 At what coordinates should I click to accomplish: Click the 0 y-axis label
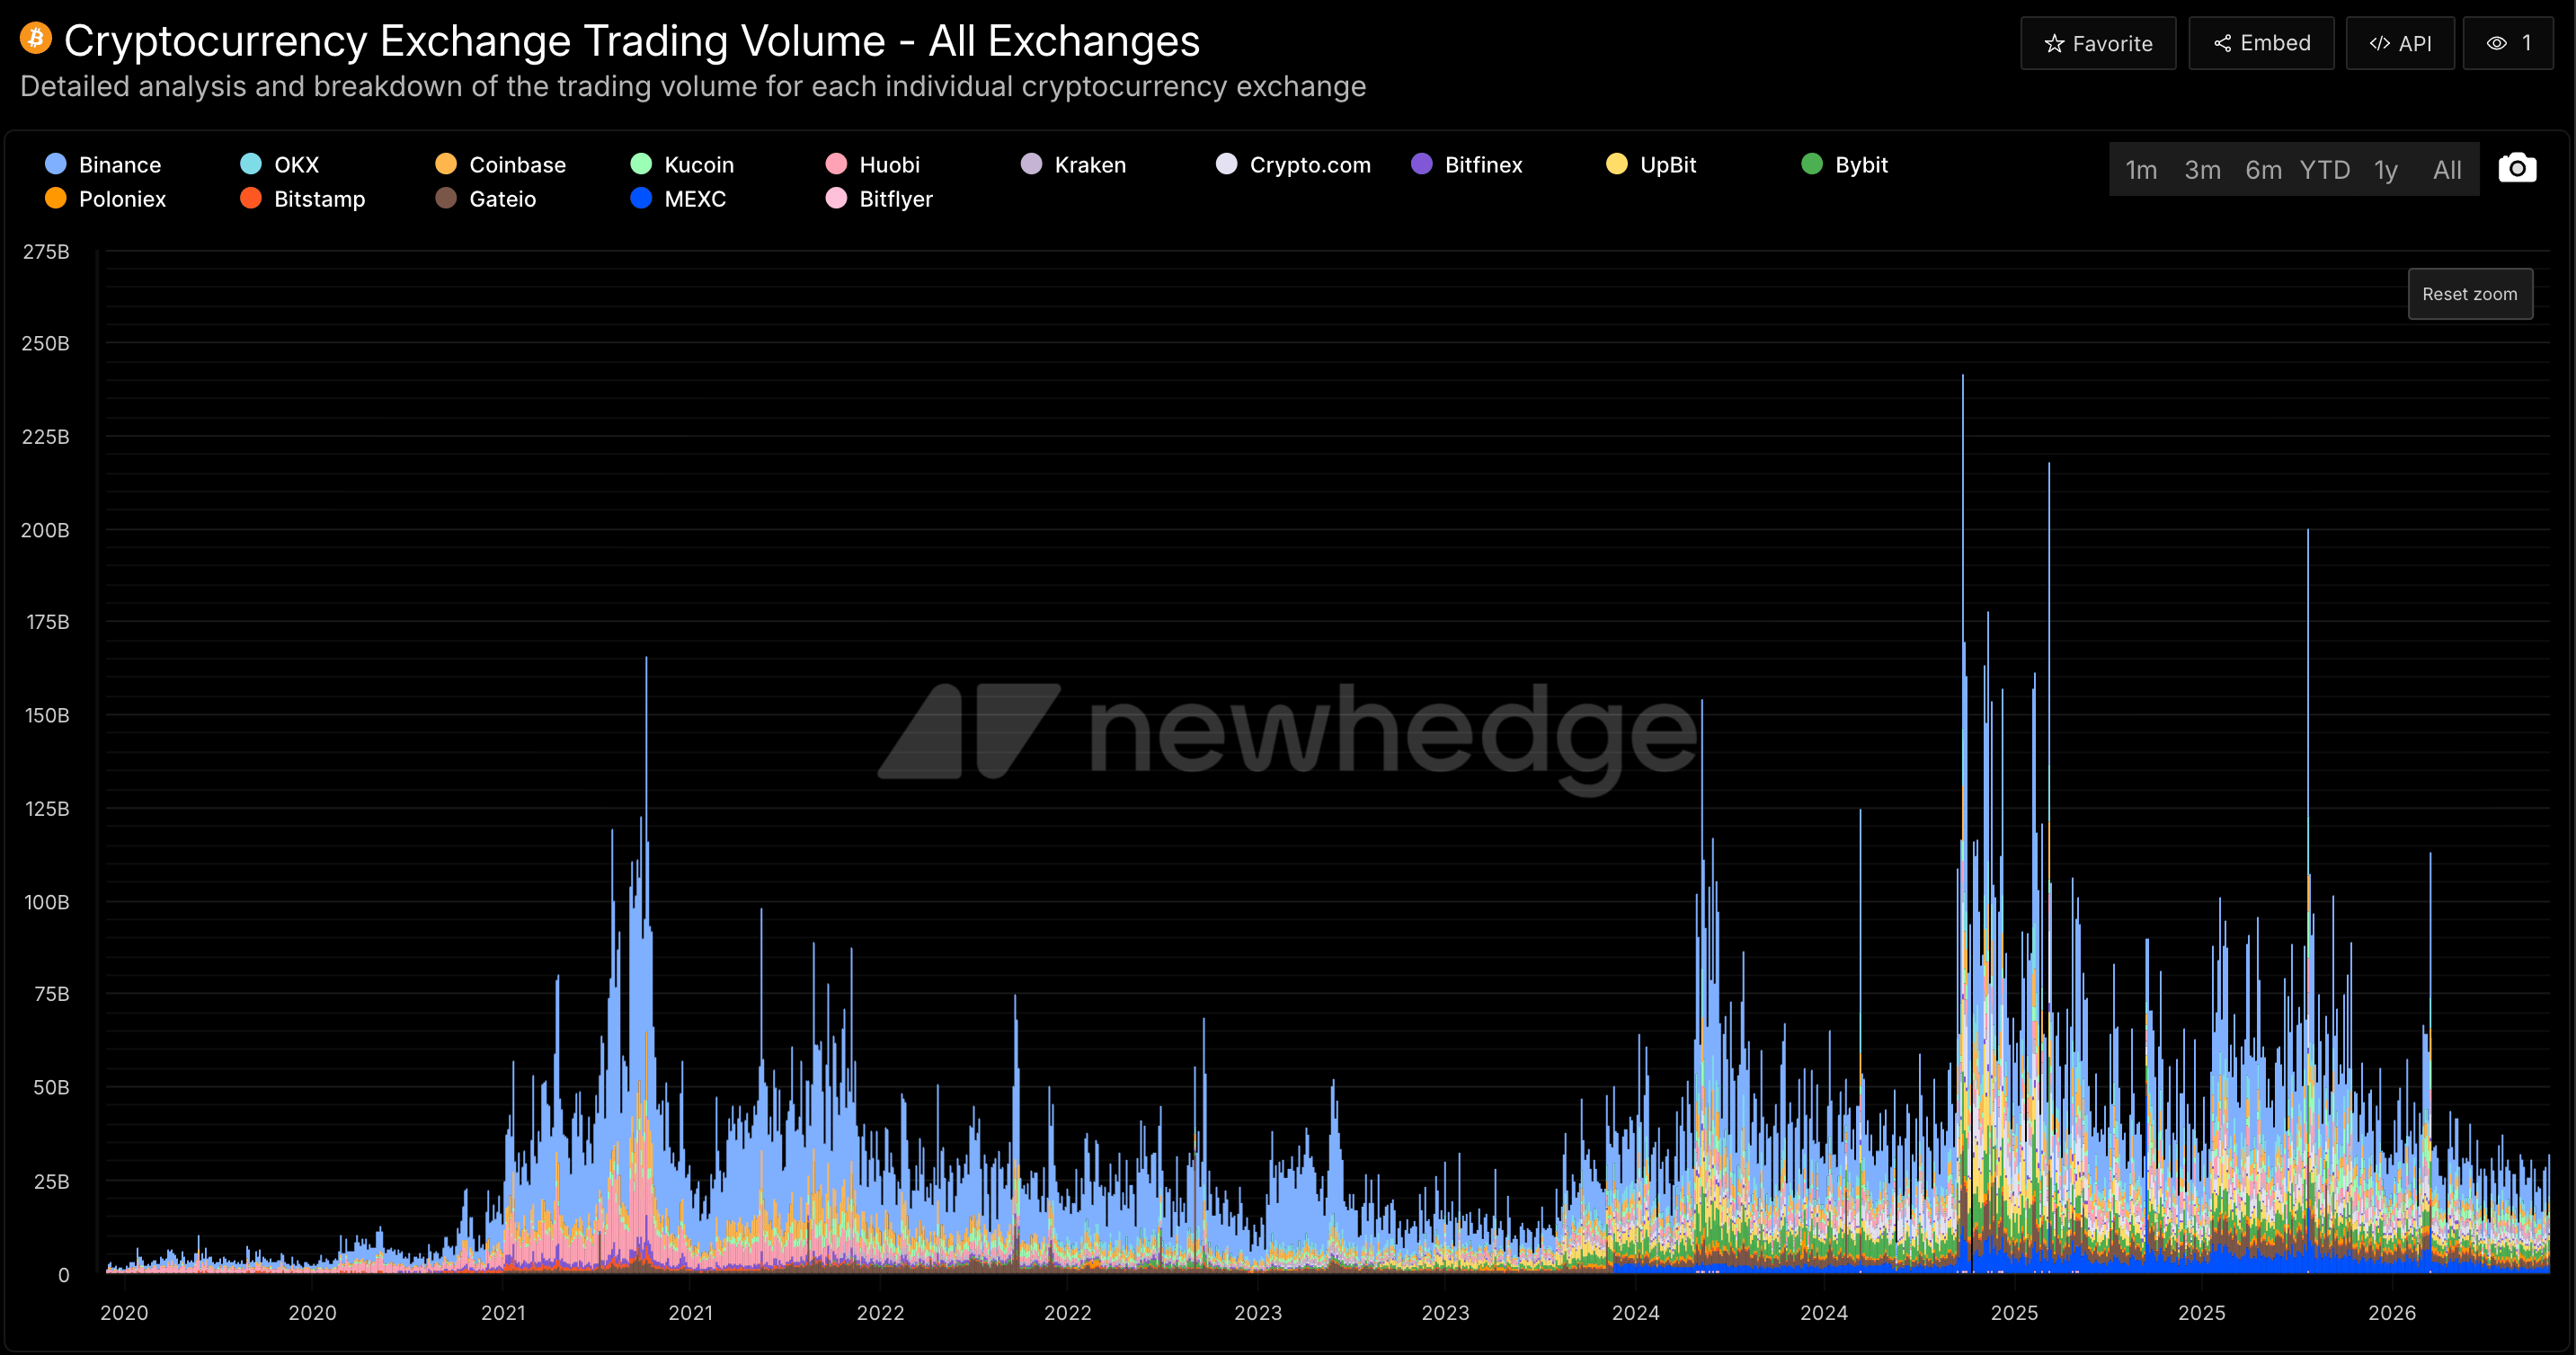pos(64,1275)
